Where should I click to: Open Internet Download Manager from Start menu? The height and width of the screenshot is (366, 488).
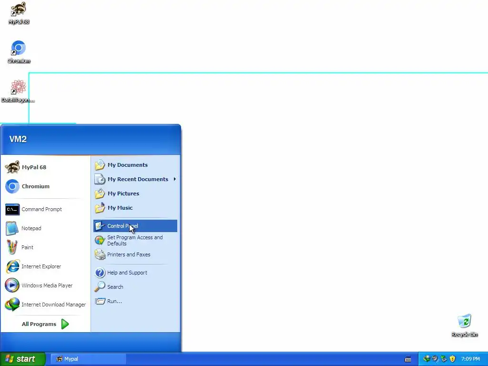coord(45,305)
